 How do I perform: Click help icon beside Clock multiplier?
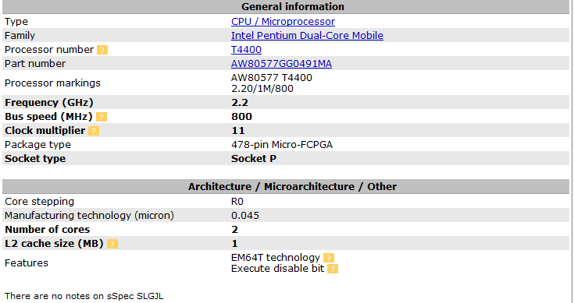click(x=94, y=131)
